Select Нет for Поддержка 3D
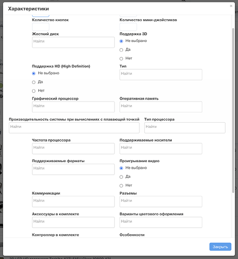Screen dimensions: 238x259 click(121, 59)
